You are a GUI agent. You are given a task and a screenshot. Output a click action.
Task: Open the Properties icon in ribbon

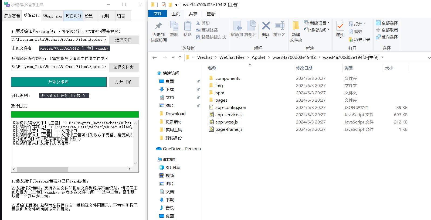340,29
